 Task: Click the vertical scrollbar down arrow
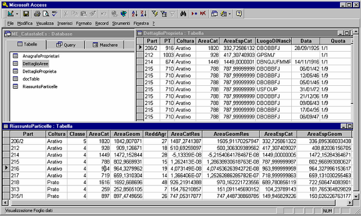(356, 196)
